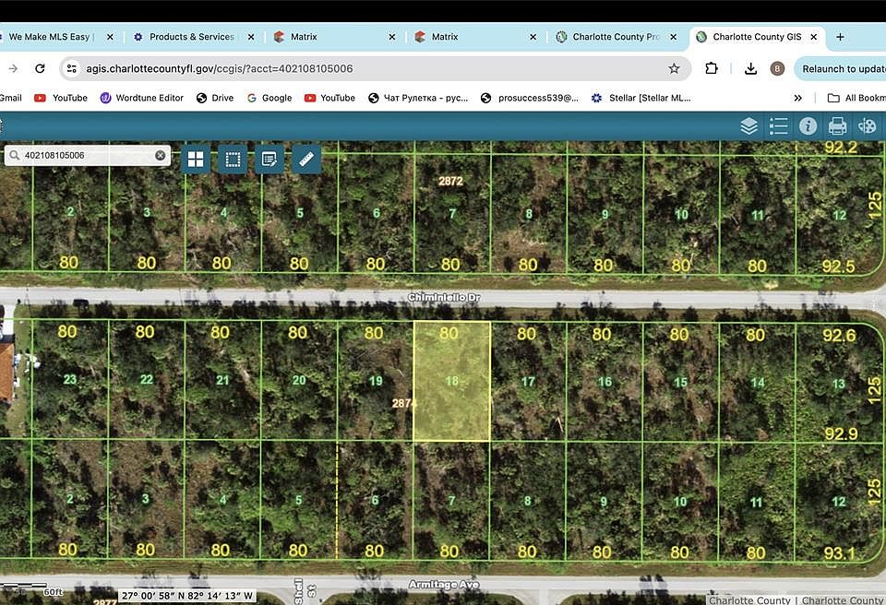Bookmark this page with star icon
The height and width of the screenshot is (605, 886).
674,68
